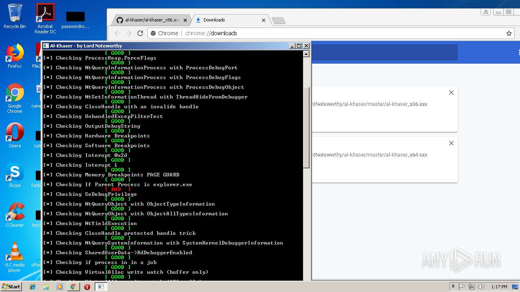Open the al-khaser_x64.exe source link
The image size is (520, 292).
pos(370,155)
